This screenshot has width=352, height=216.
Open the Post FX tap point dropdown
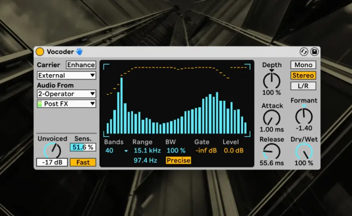pyautogui.click(x=66, y=104)
